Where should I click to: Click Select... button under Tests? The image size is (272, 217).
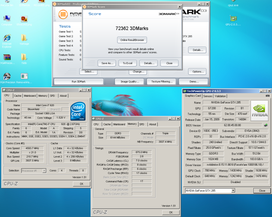click(x=89, y=72)
